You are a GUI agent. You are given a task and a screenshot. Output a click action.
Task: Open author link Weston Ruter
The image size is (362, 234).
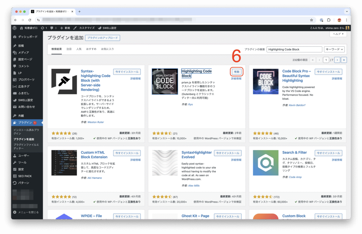[x=95, y=122]
